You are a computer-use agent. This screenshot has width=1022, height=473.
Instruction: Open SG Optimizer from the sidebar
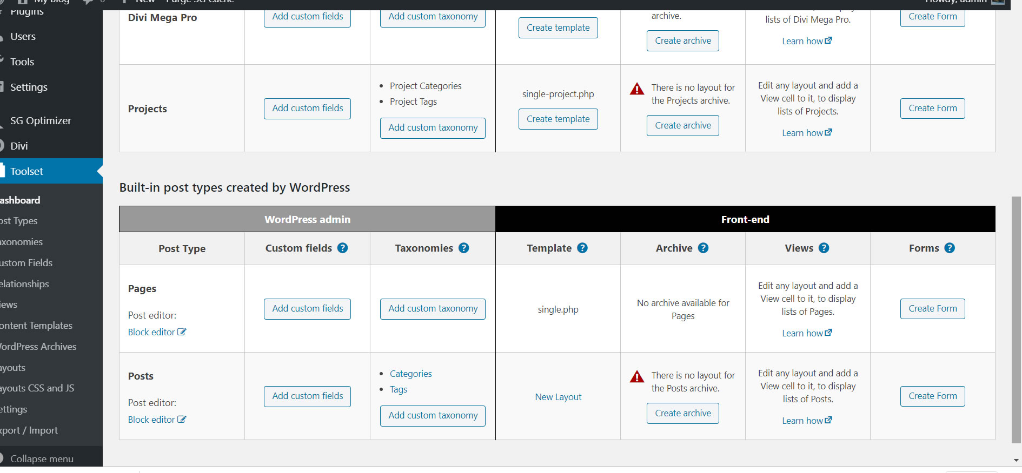(x=41, y=120)
